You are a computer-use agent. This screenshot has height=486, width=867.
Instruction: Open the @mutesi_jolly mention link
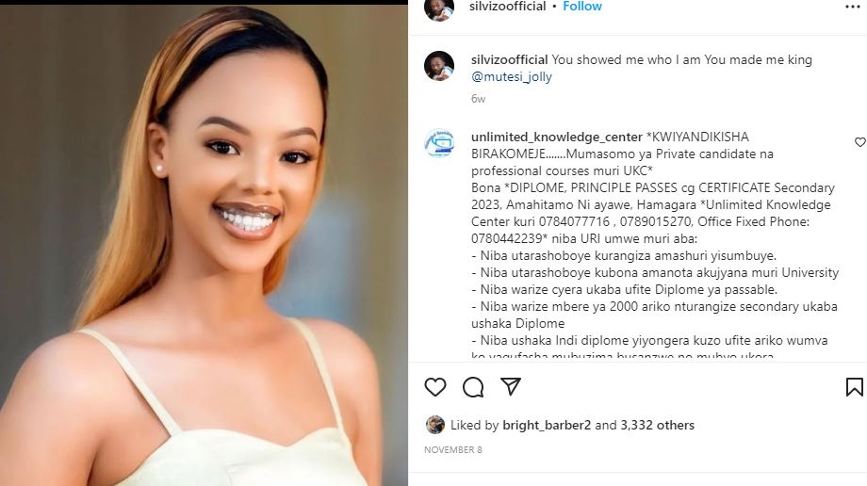511,77
